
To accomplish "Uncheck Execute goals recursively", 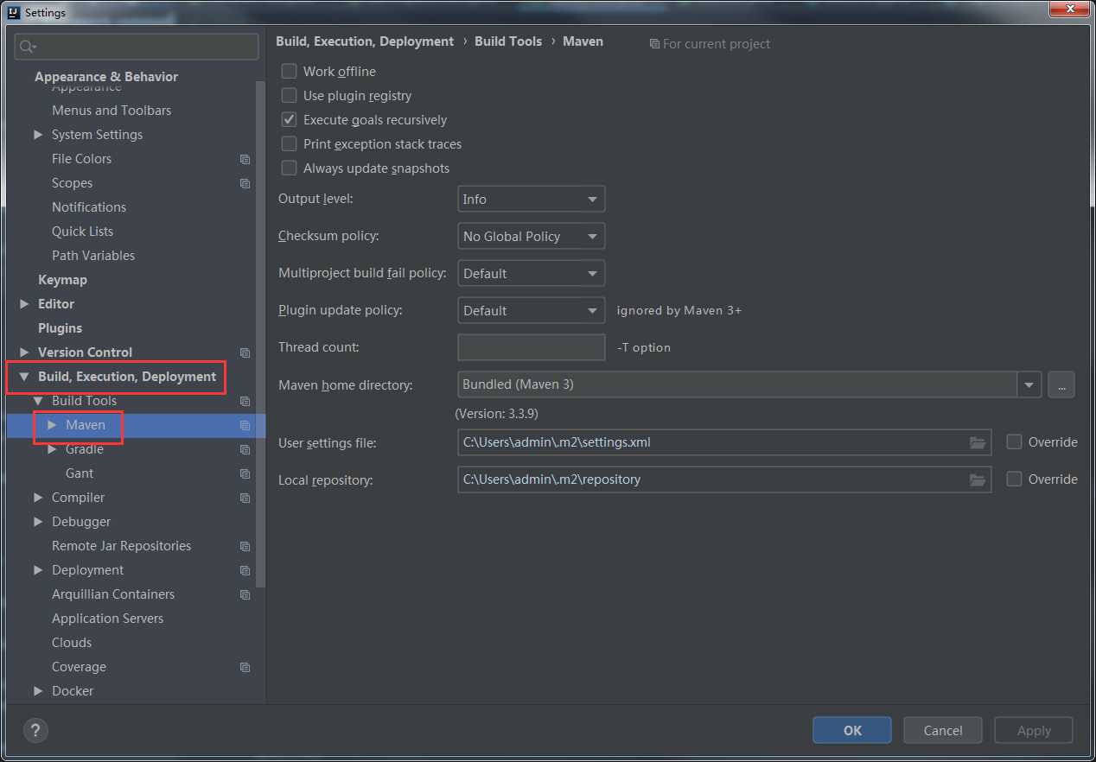I will [x=289, y=119].
